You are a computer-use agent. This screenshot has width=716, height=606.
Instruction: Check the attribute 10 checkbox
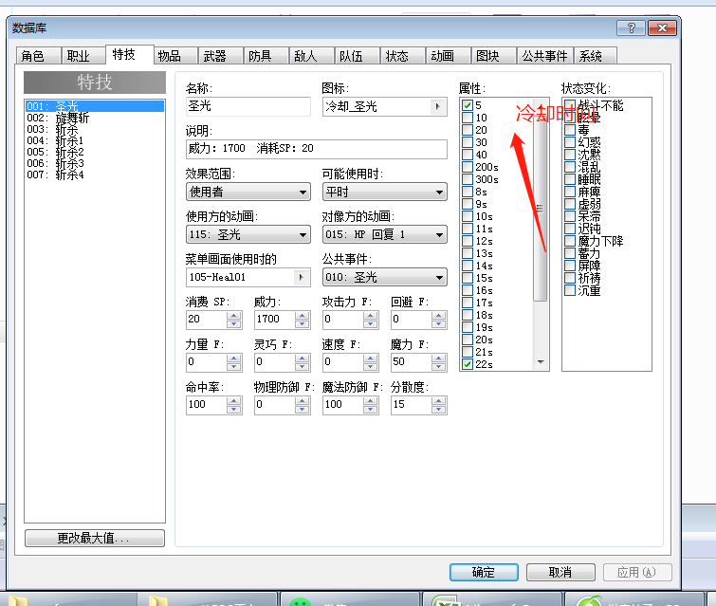click(468, 118)
